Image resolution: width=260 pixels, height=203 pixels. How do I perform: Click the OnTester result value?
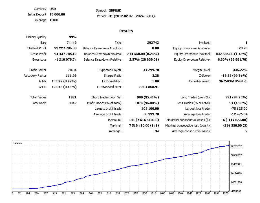pos(233,81)
